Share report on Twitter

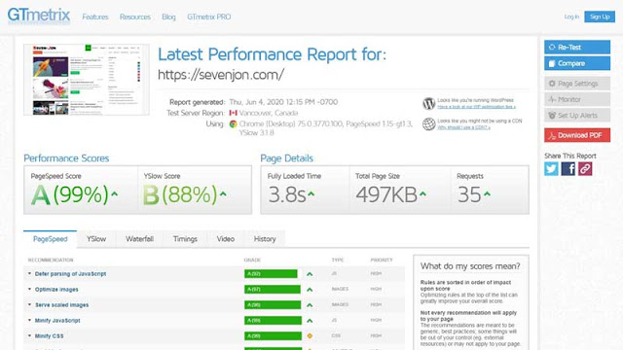pyautogui.click(x=551, y=168)
